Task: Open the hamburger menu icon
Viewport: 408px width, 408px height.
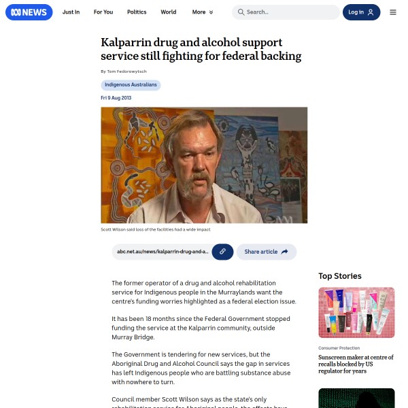Action: 393,12
